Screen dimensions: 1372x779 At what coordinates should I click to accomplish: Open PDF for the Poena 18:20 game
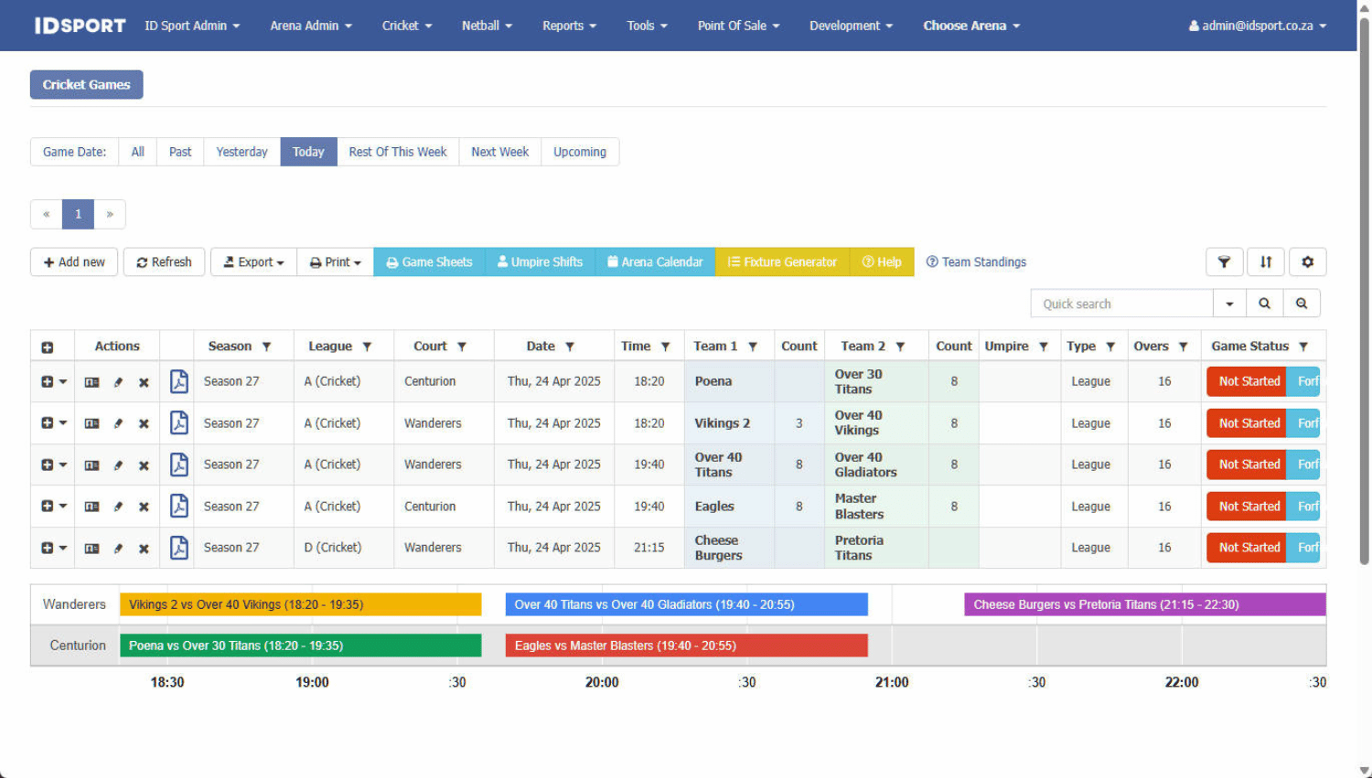pyautogui.click(x=179, y=381)
